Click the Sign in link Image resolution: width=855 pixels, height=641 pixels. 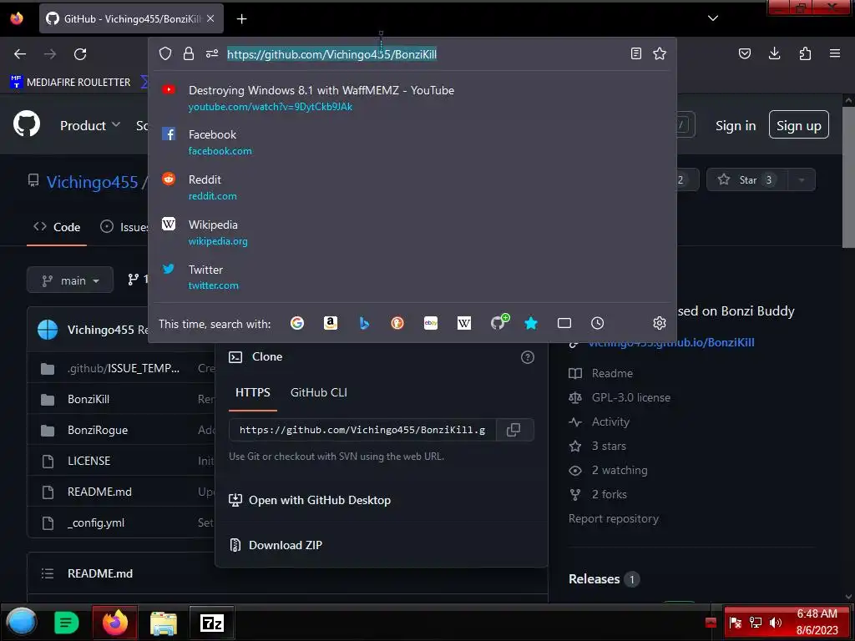click(x=736, y=125)
